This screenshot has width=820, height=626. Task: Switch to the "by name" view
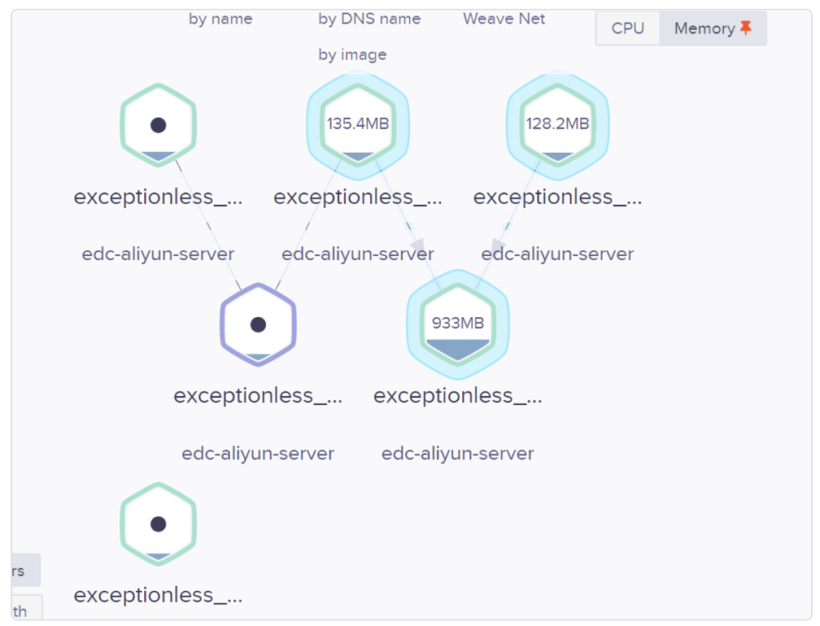pos(220,19)
